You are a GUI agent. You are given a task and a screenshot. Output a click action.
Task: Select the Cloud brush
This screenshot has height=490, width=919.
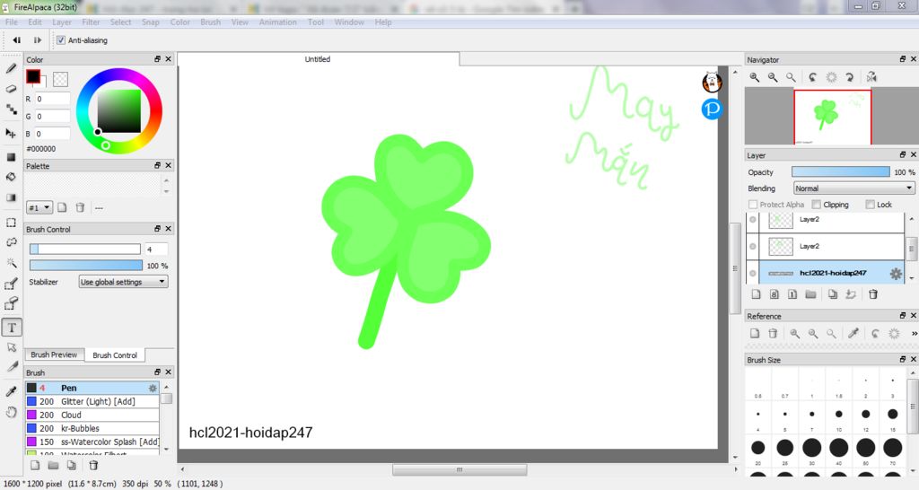(x=92, y=415)
